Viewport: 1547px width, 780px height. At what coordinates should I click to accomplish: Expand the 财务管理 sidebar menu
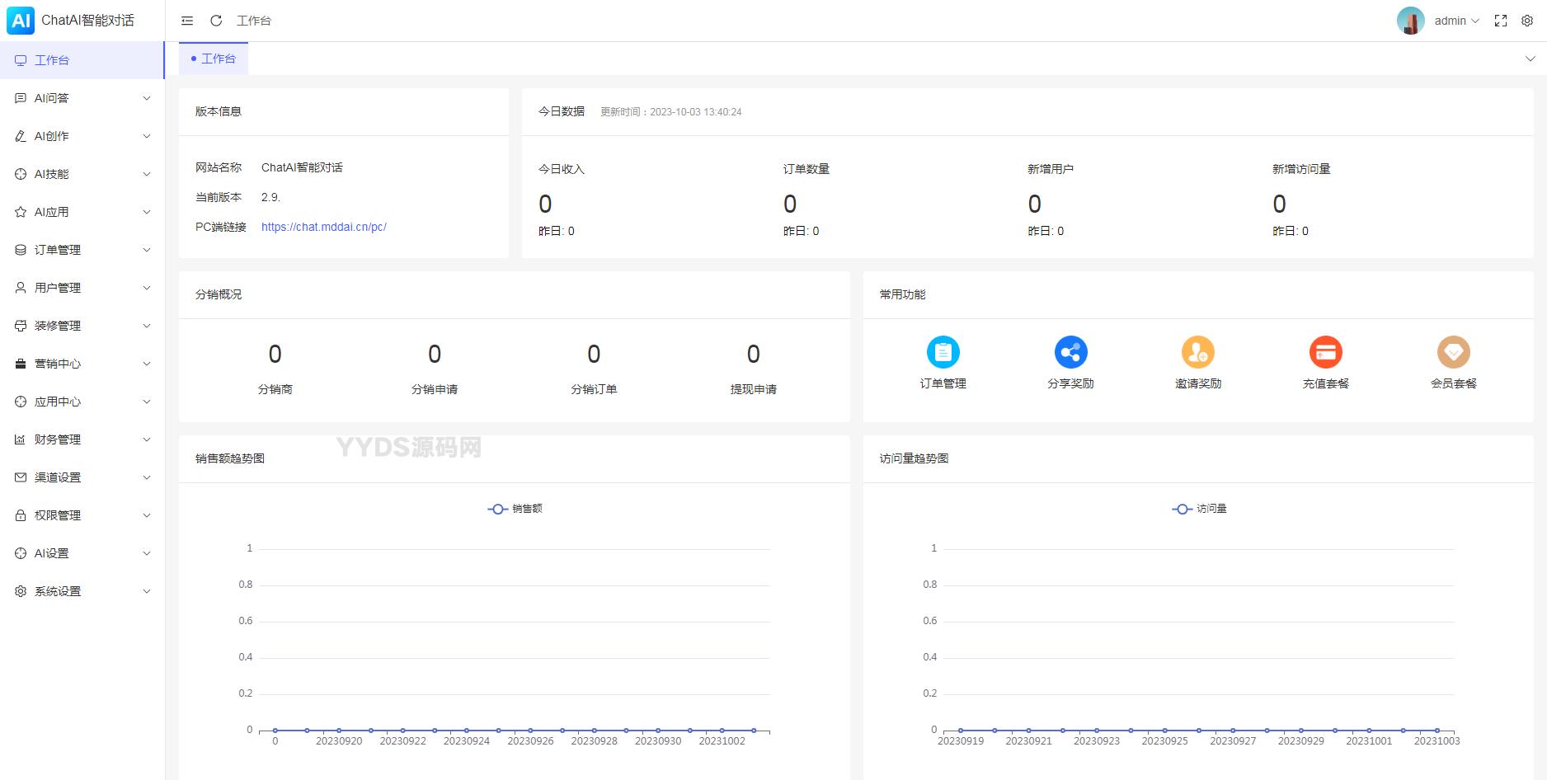click(82, 439)
